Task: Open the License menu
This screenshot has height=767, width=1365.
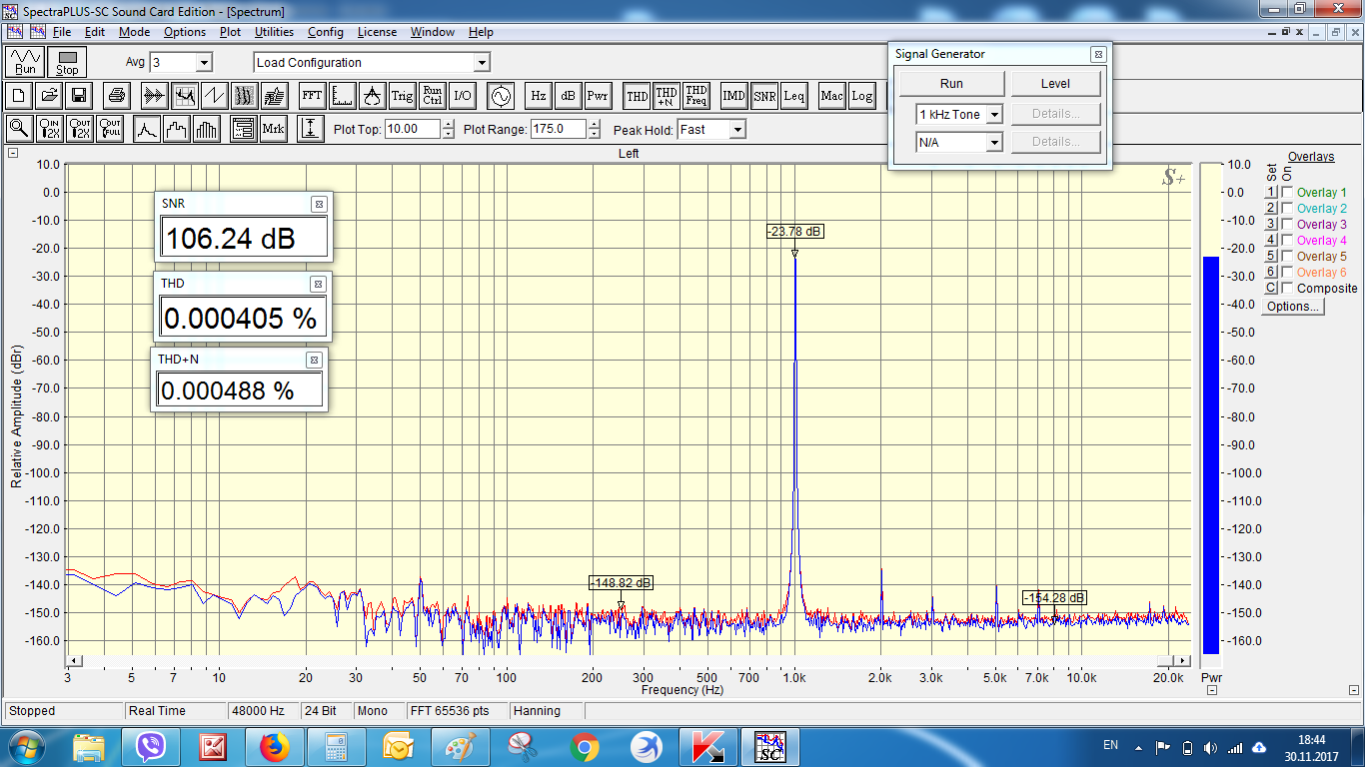Action: (377, 32)
